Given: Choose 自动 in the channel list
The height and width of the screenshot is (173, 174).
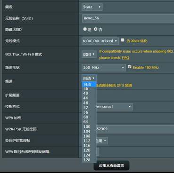Looking at the screenshot, I should [x=89, y=84].
